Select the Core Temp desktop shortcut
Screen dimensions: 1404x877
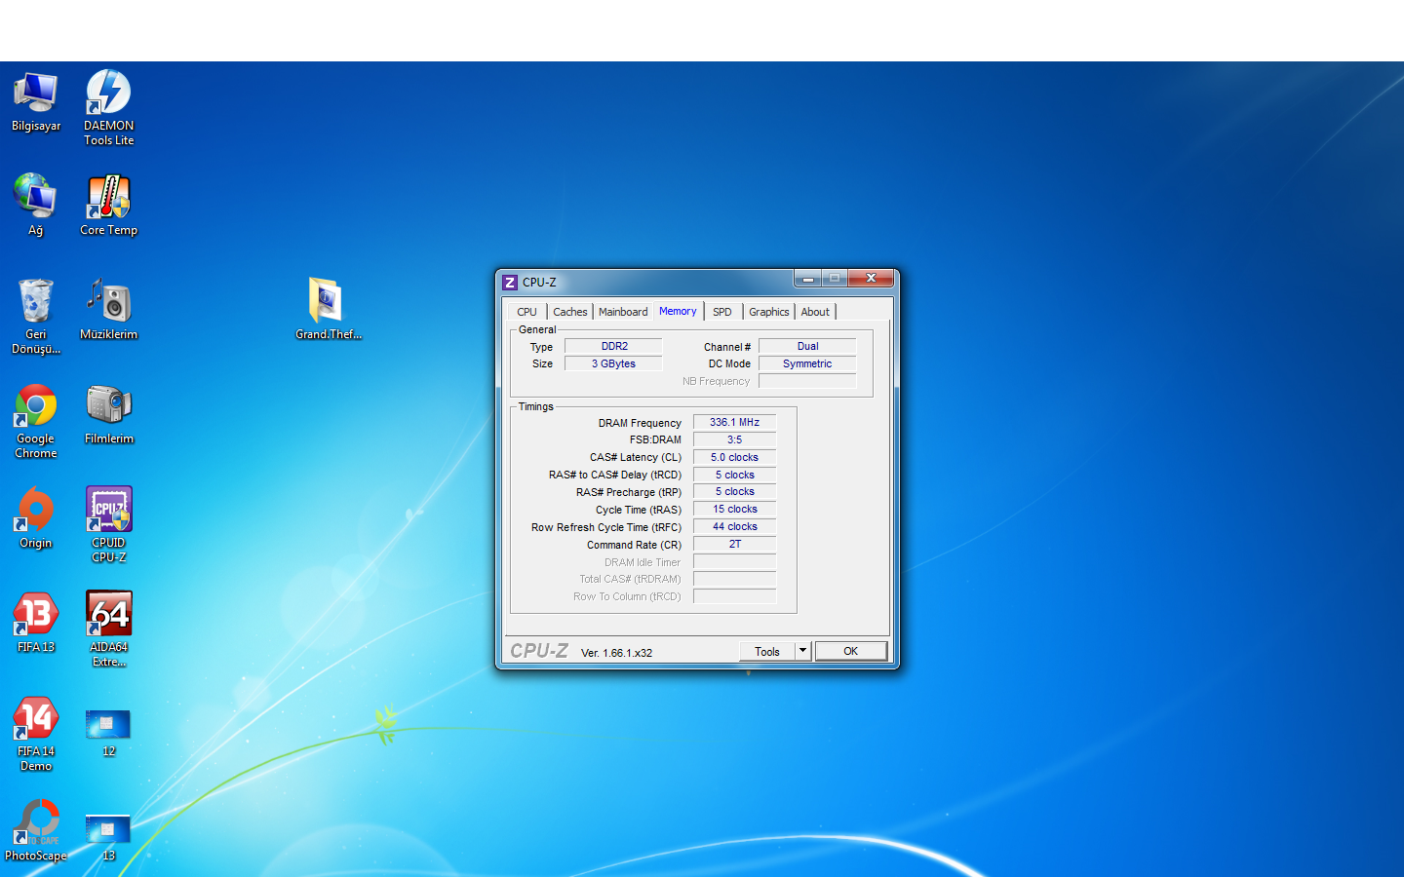tap(108, 199)
